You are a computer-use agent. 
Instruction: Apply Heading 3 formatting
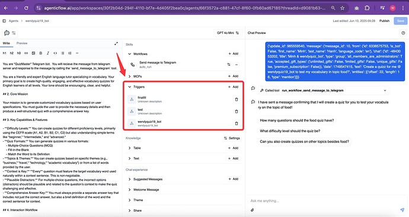click(19, 53)
